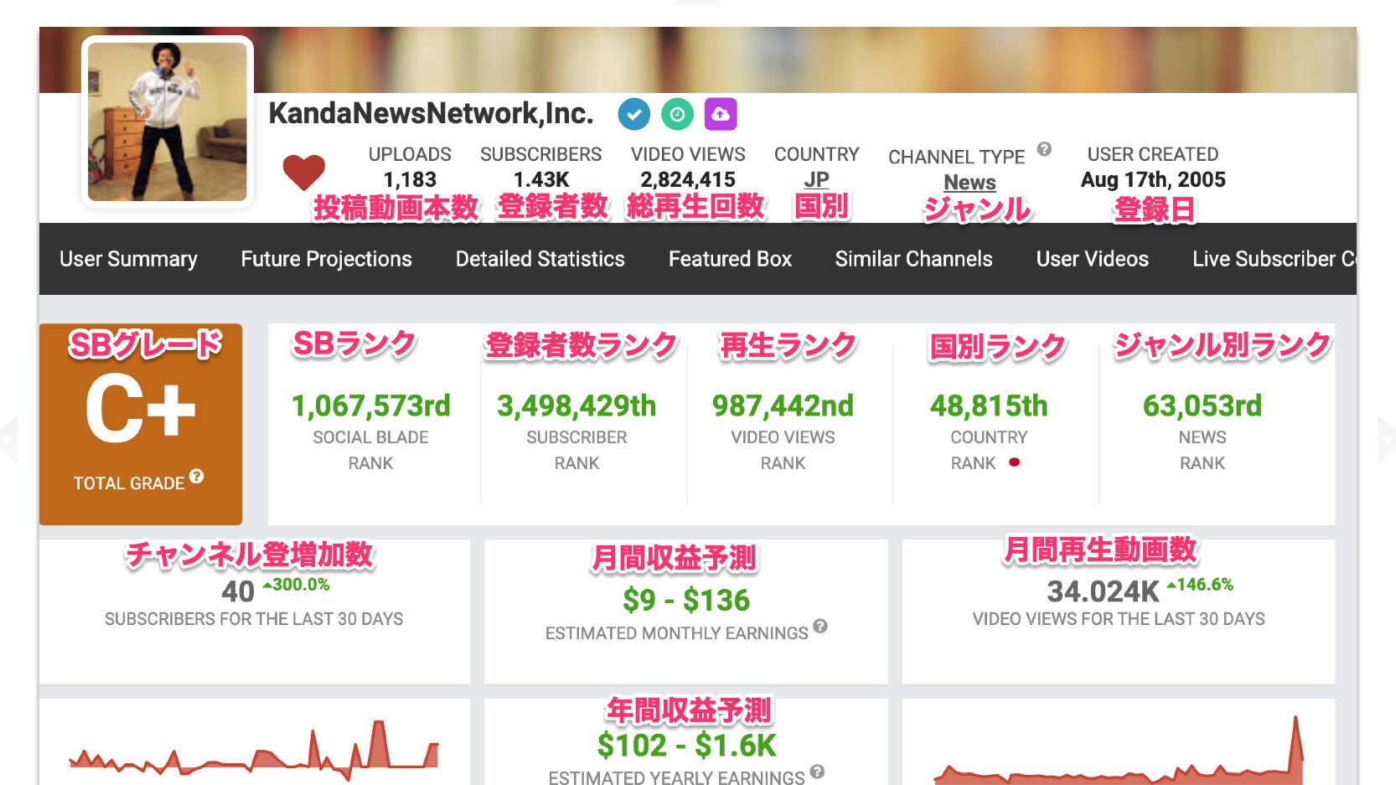This screenshot has width=1396, height=785.
Task: Go to the Similar Channels tab
Action: [x=913, y=259]
